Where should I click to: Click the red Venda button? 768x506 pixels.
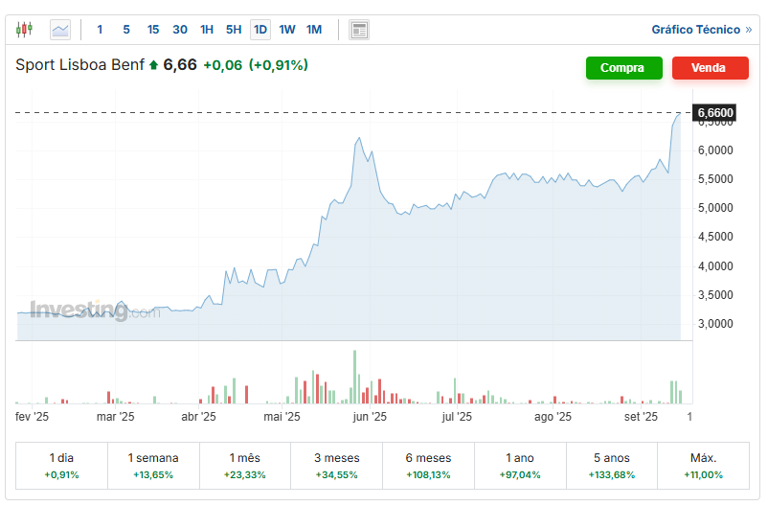tap(710, 68)
